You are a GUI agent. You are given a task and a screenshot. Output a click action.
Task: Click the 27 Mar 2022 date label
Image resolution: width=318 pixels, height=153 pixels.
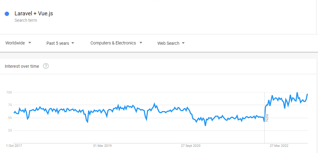pyautogui.click(x=279, y=146)
